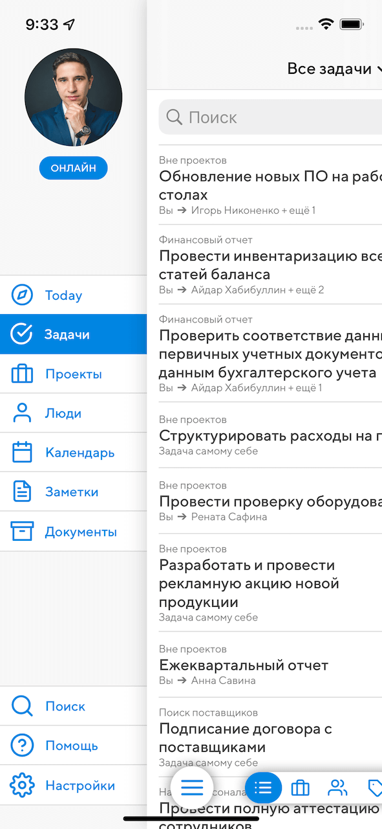Go to Люди menu label
The height and width of the screenshot is (829, 382).
point(63,414)
